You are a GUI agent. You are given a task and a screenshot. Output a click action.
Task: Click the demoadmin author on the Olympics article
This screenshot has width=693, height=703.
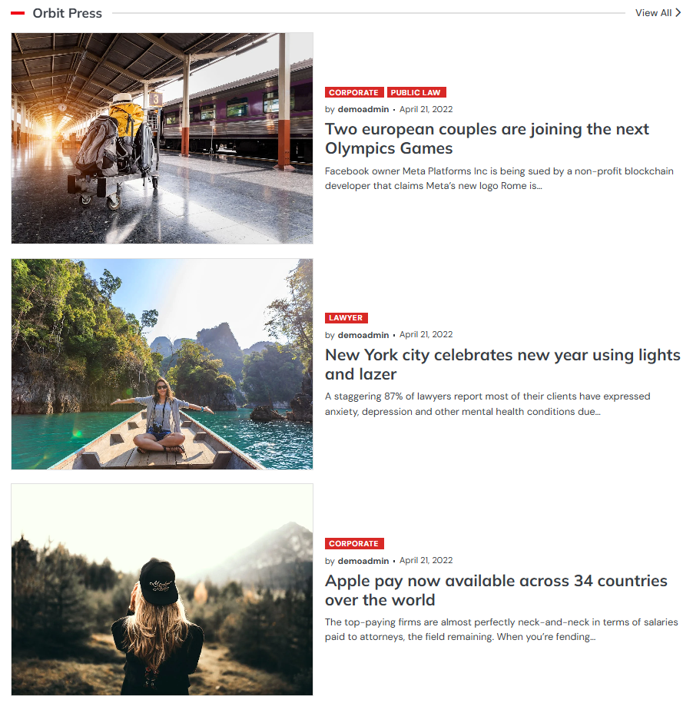(363, 109)
